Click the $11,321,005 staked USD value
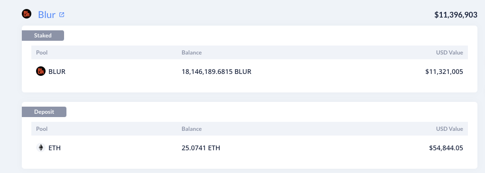The width and height of the screenshot is (485, 173). (x=444, y=72)
